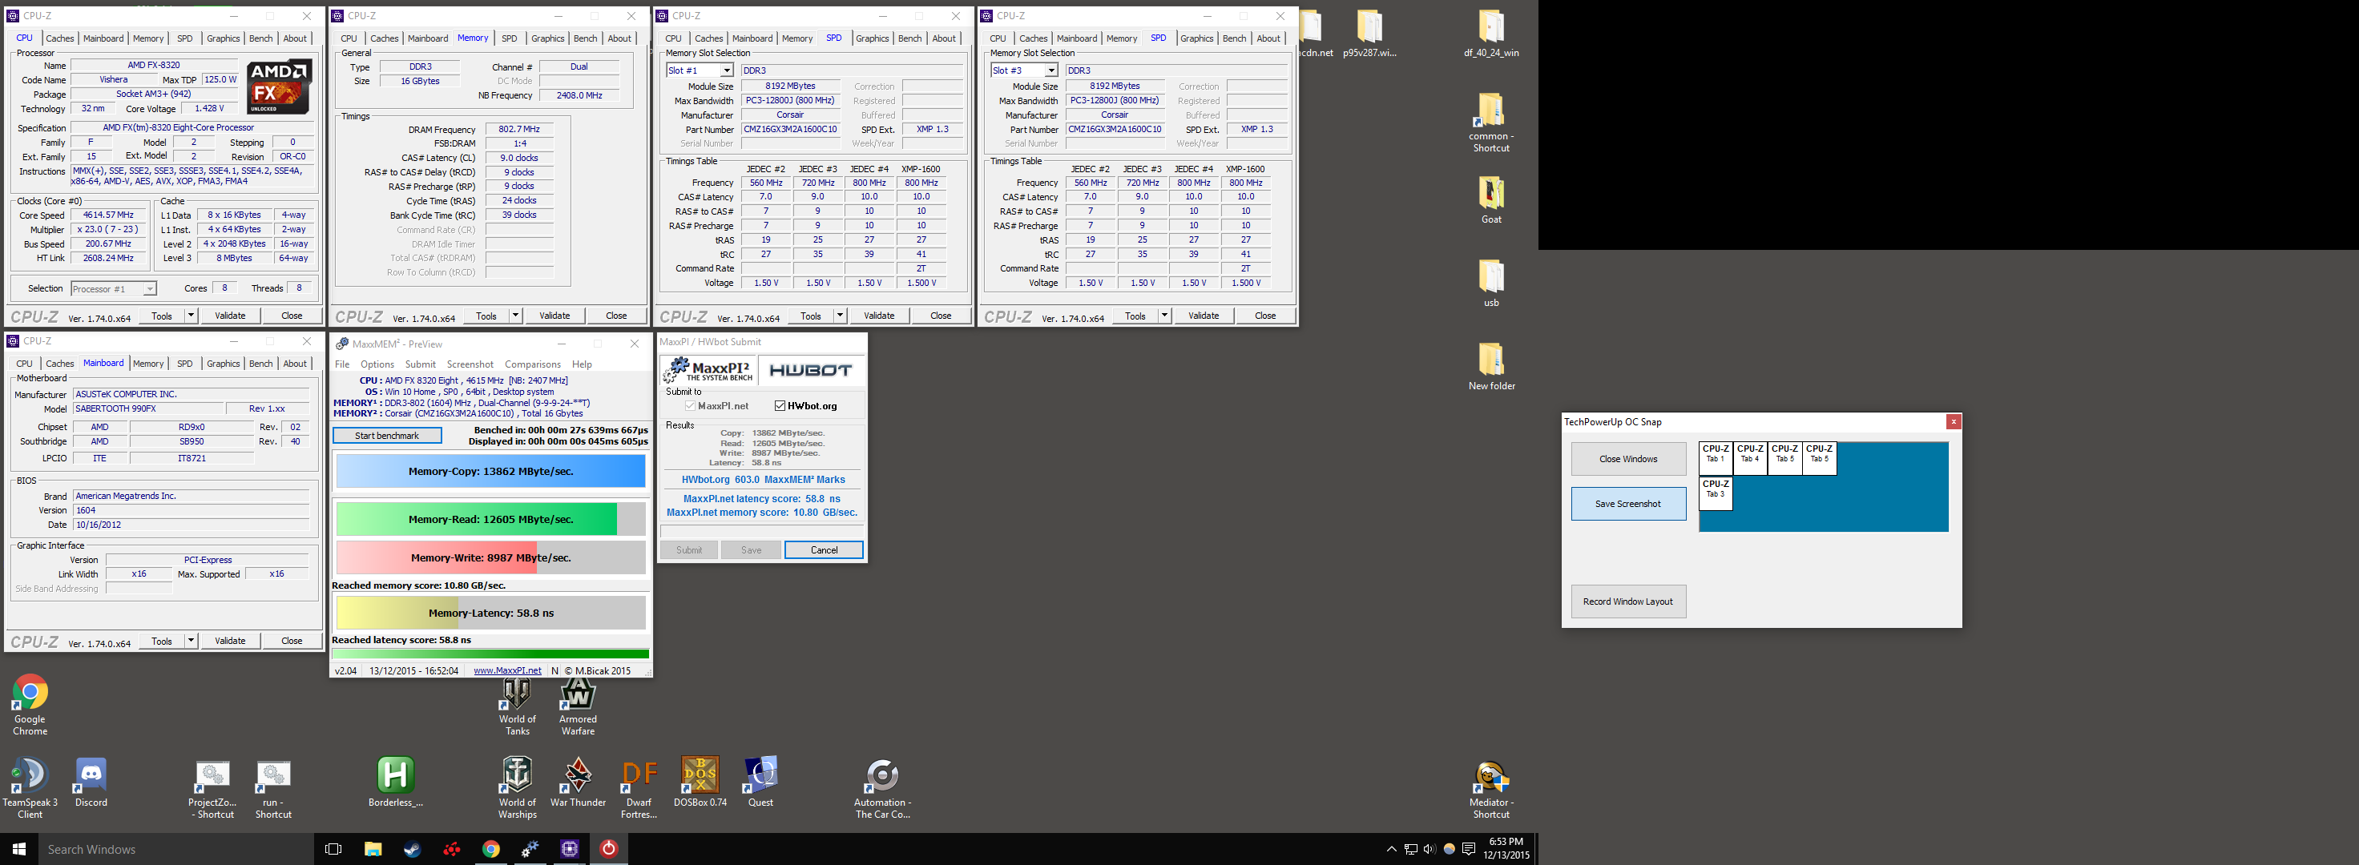The height and width of the screenshot is (865, 2359).
Task: Select the run - Shortcut desktop icon
Action: [273, 787]
